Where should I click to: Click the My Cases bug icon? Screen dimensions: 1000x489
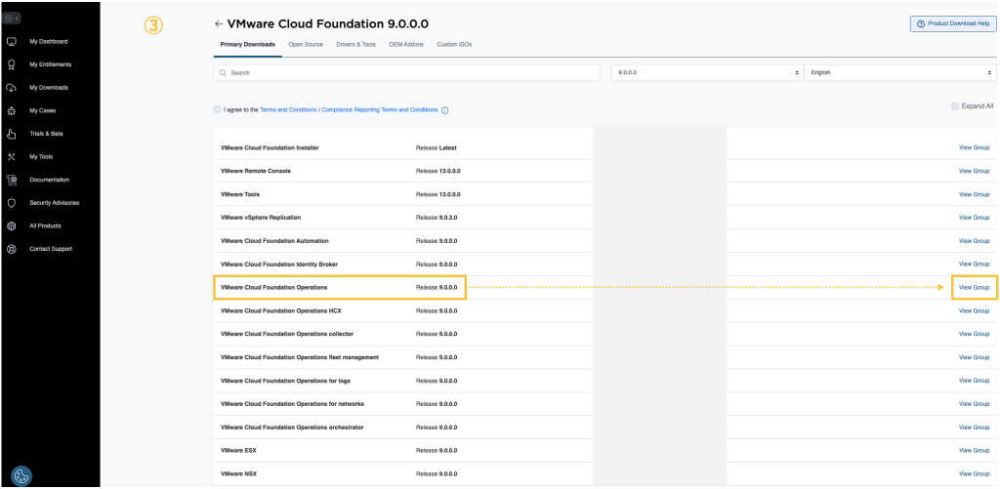pyautogui.click(x=11, y=110)
